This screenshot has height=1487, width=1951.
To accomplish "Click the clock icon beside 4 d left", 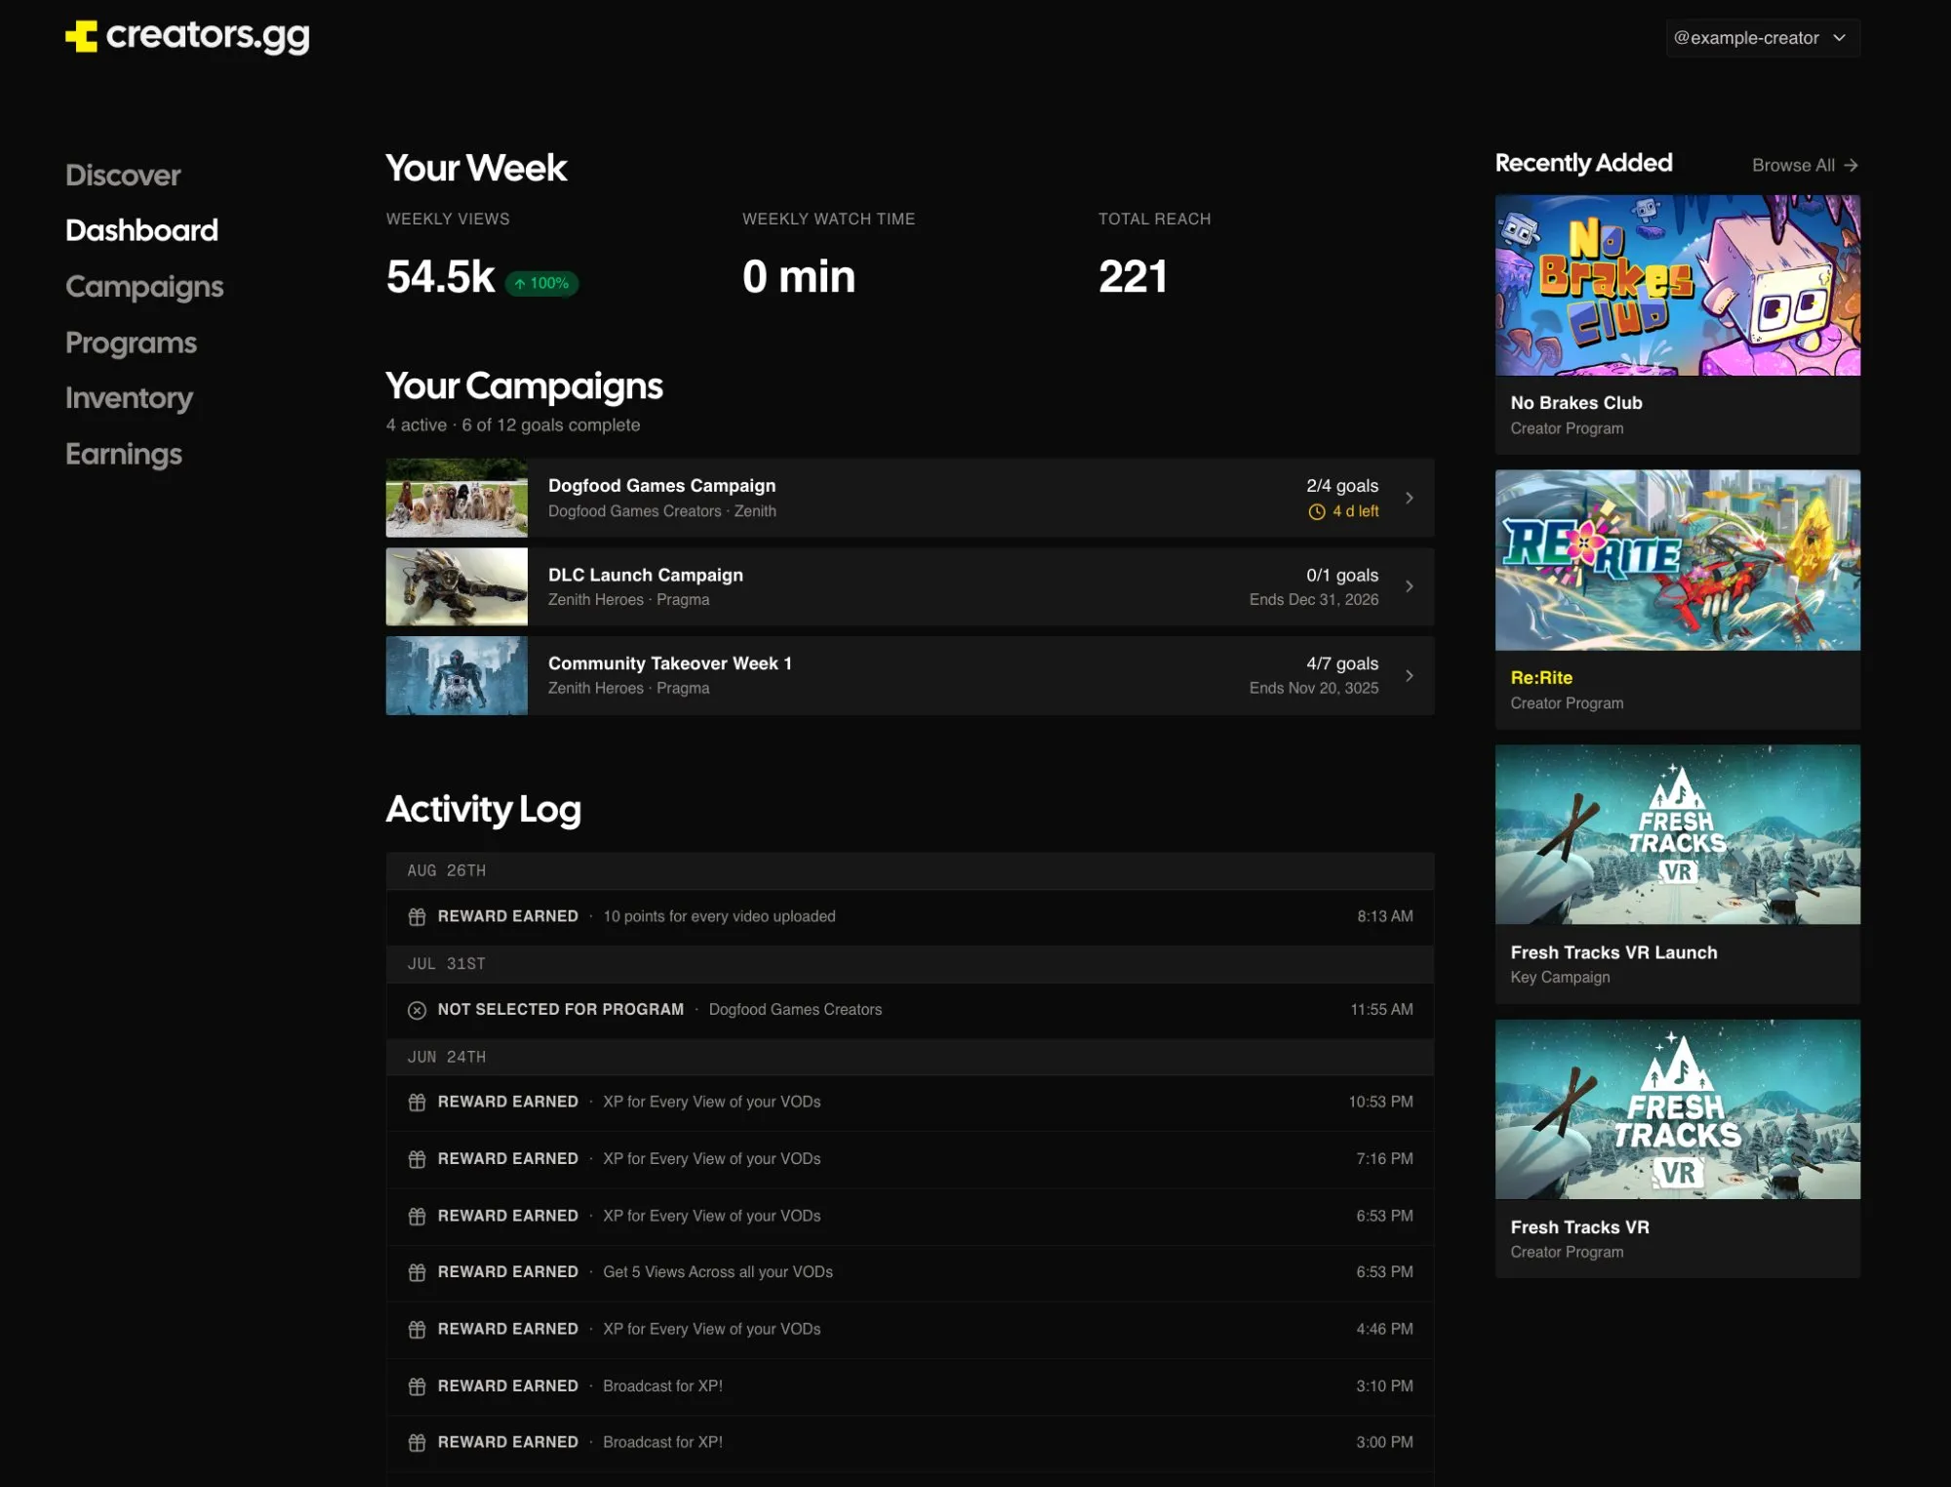I will point(1316,511).
